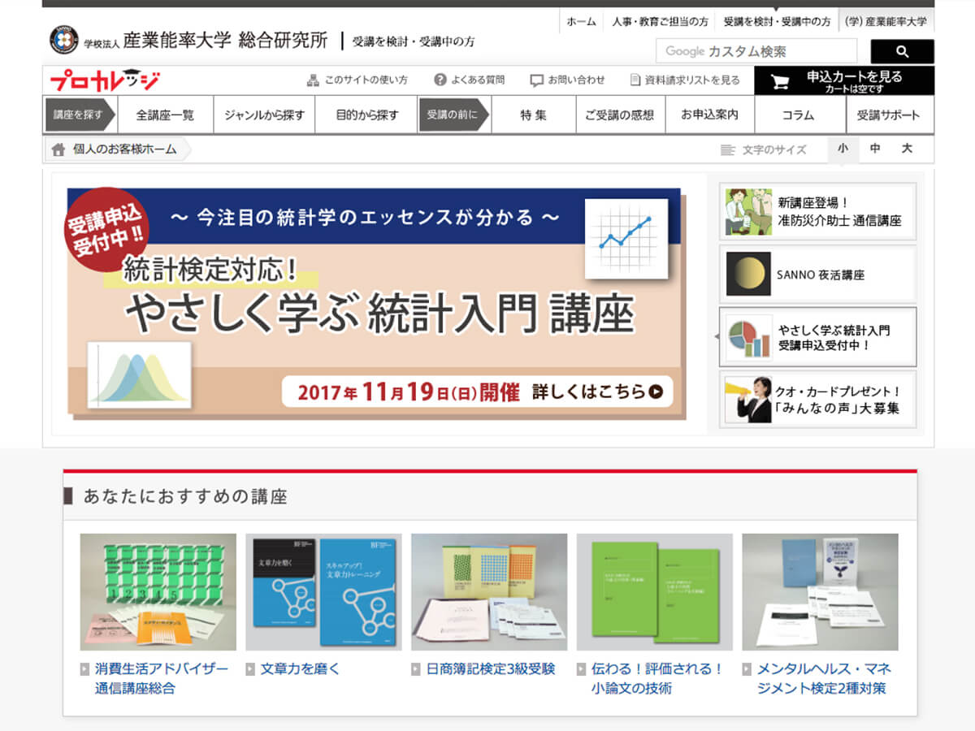Click the magnifying glass search button
This screenshot has height=731, width=975.
tap(902, 51)
